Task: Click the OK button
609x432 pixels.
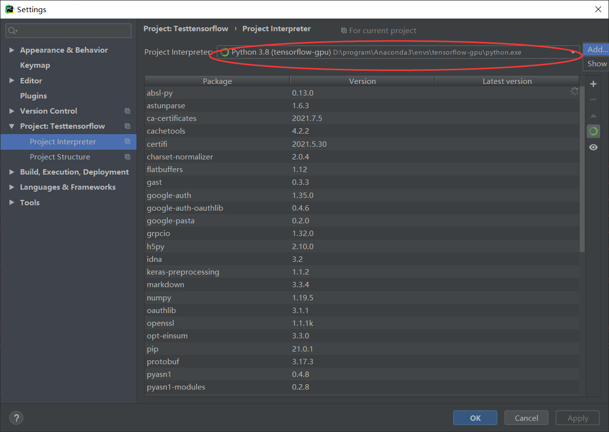Action: point(475,418)
